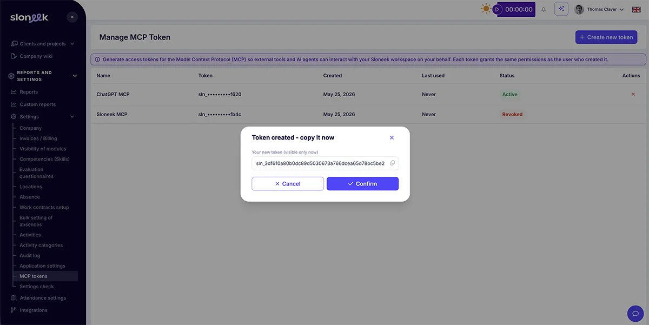The image size is (649, 325).
Task: Open Integrations
Action: click(x=34, y=310)
